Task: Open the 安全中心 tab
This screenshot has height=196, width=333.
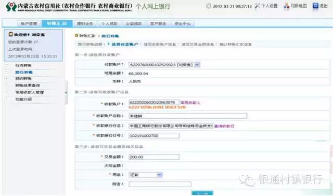Action: pos(183,23)
